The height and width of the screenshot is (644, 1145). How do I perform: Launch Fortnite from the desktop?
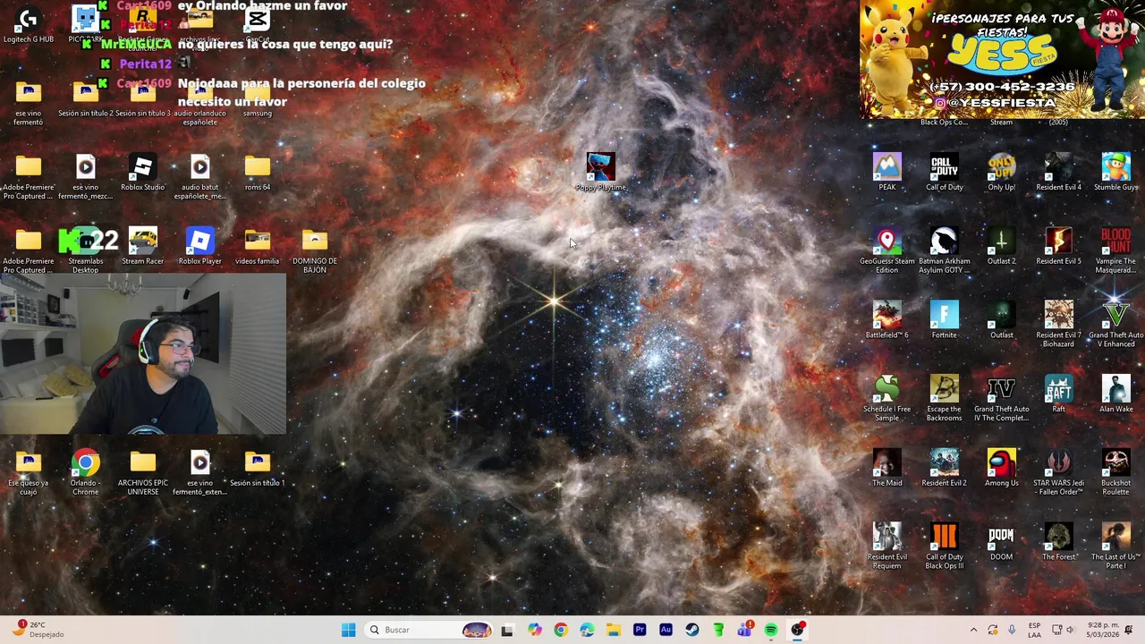pyautogui.click(x=944, y=320)
